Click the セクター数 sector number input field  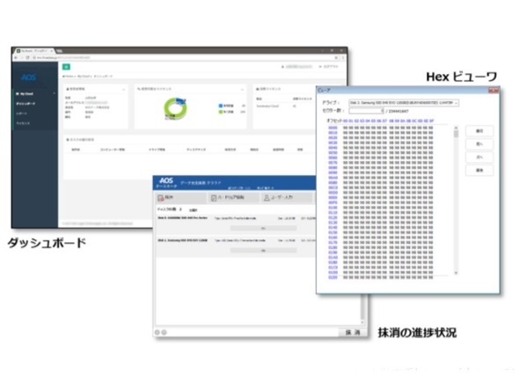366,111
